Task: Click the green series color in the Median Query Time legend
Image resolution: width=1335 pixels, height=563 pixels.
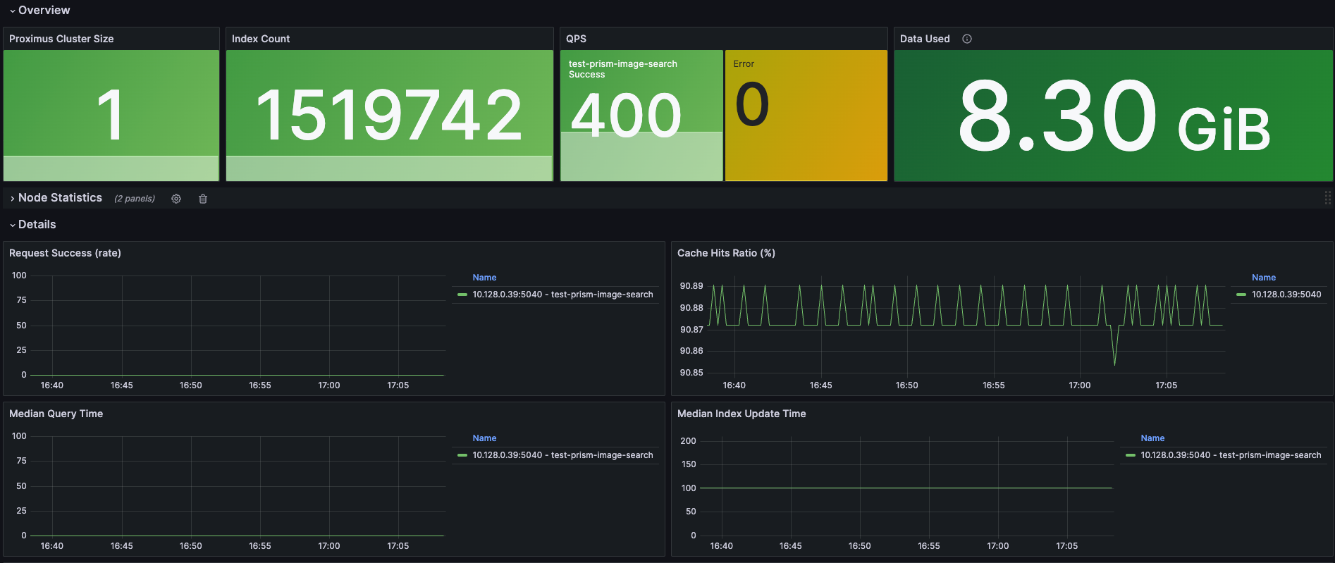Action: pyautogui.click(x=462, y=455)
